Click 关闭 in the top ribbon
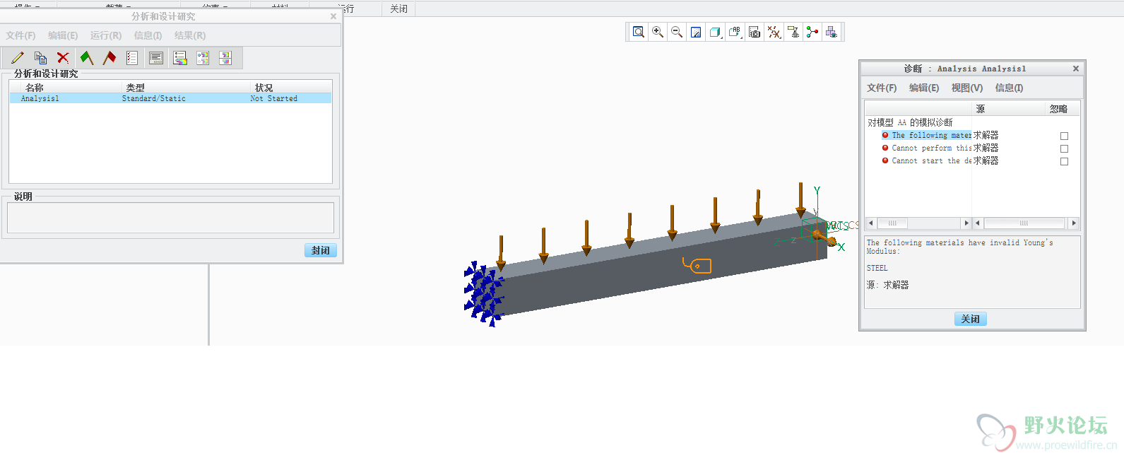 coord(399,8)
